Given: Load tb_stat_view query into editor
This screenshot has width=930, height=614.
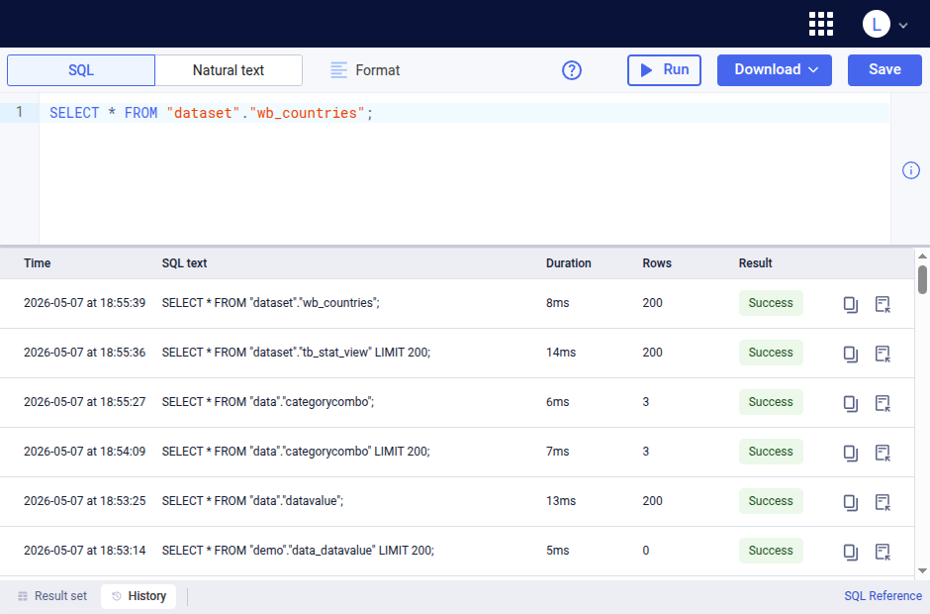Looking at the screenshot, I should (883, 354).
